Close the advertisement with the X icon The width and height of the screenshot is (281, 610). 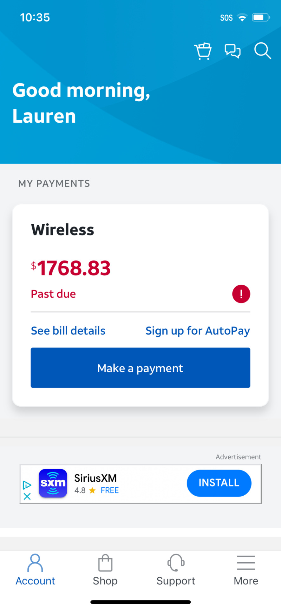point(27,496)
